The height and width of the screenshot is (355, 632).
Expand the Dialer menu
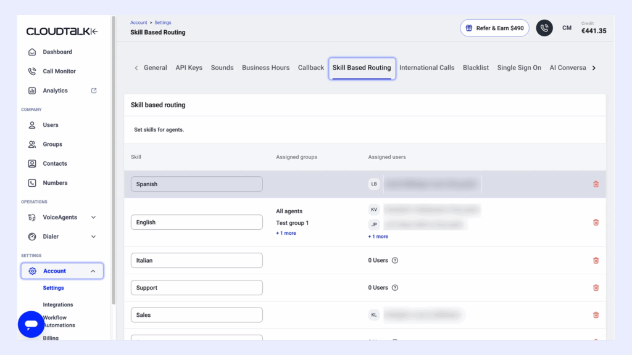click(93, 236)
